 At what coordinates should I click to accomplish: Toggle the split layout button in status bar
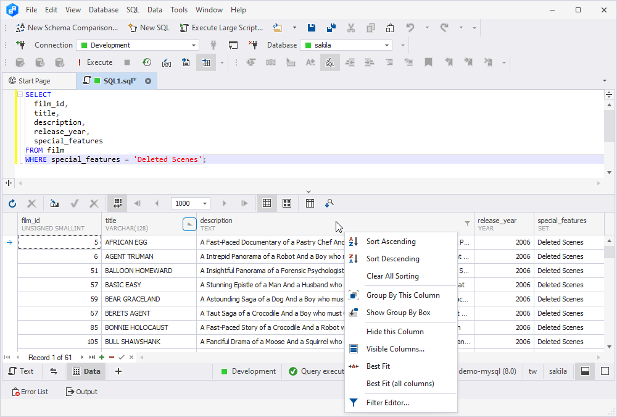tap(585, 371)
